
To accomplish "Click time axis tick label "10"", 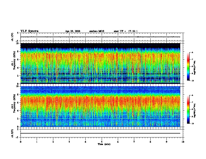I will pyautogui.click(x=183, y=142).
